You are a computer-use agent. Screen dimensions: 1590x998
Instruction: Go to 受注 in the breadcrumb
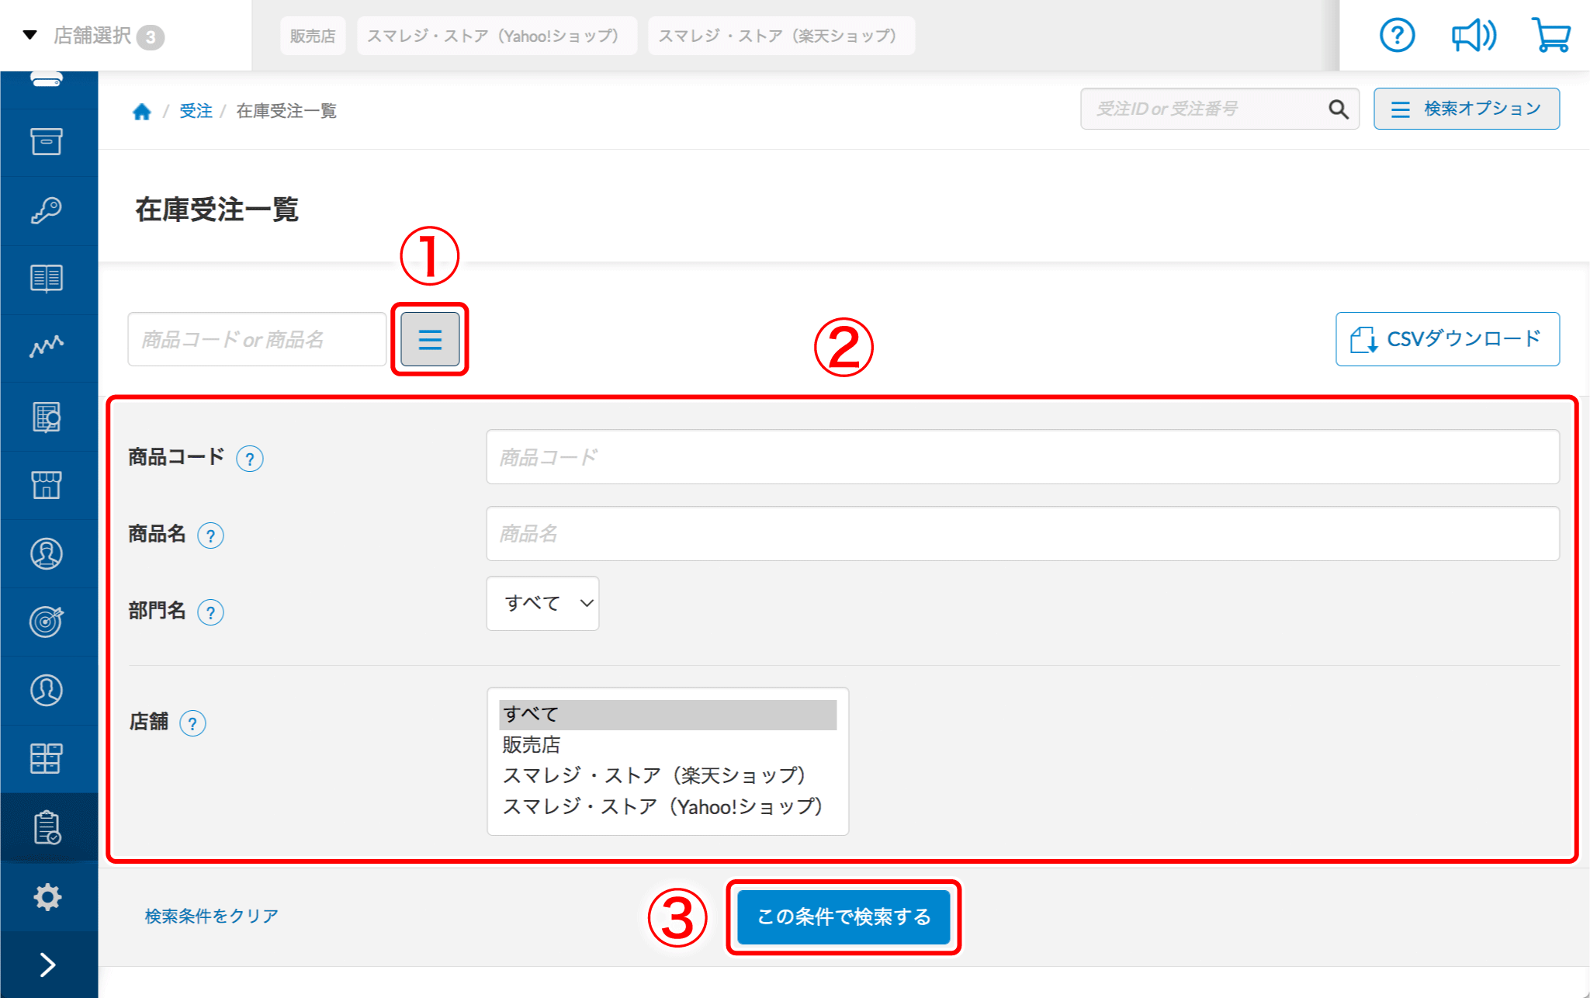click(x=196, y=112)
